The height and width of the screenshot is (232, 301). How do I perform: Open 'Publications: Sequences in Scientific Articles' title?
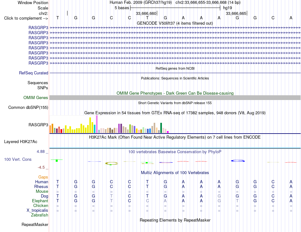[x=175, y=78]
